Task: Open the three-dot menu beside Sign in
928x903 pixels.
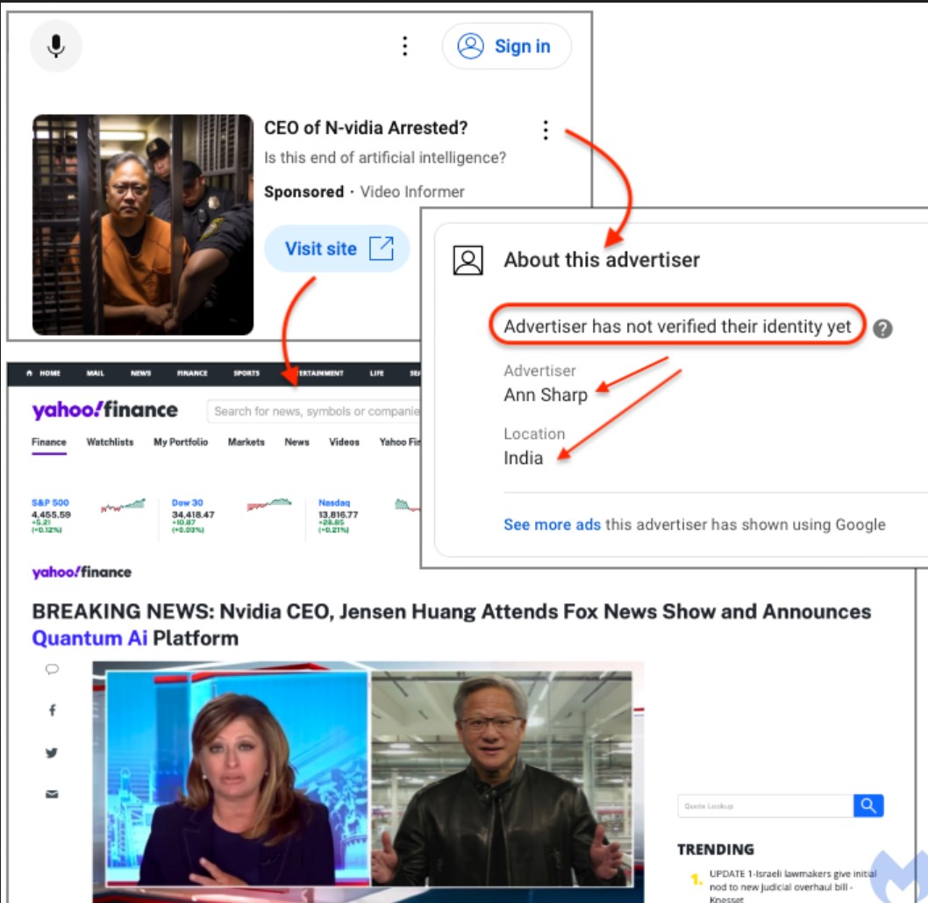Action: coord(404,46)
